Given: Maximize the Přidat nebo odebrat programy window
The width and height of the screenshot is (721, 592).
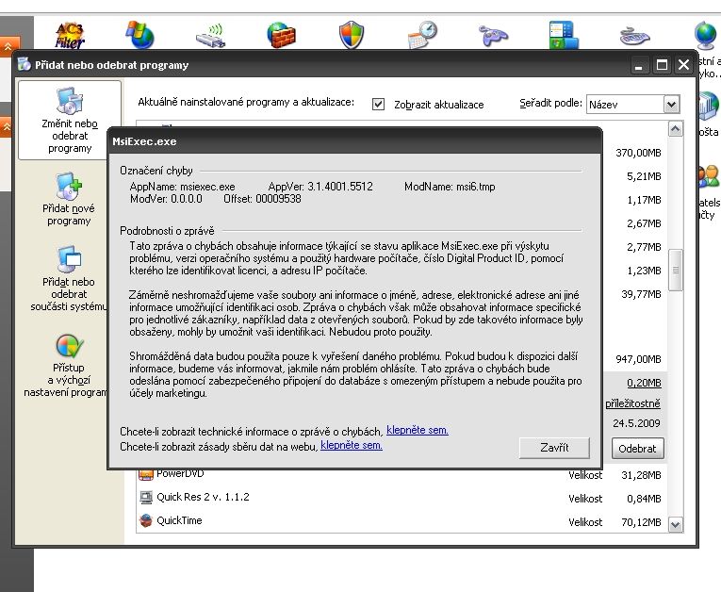Looking at the screenshot, I should pyautogui.click(x=662, y=65).
